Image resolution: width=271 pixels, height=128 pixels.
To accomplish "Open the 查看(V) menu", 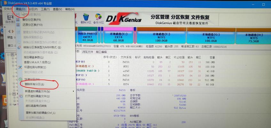I will (x=57, y=9).
